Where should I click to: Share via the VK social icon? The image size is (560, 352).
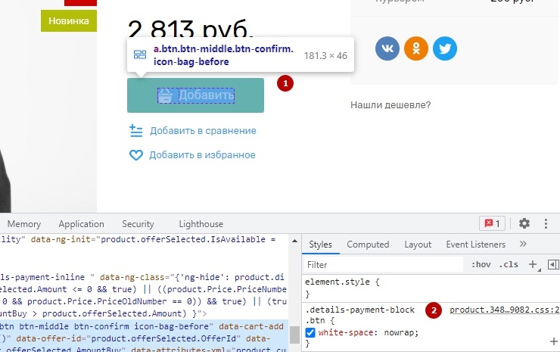[x=387, y=48]
